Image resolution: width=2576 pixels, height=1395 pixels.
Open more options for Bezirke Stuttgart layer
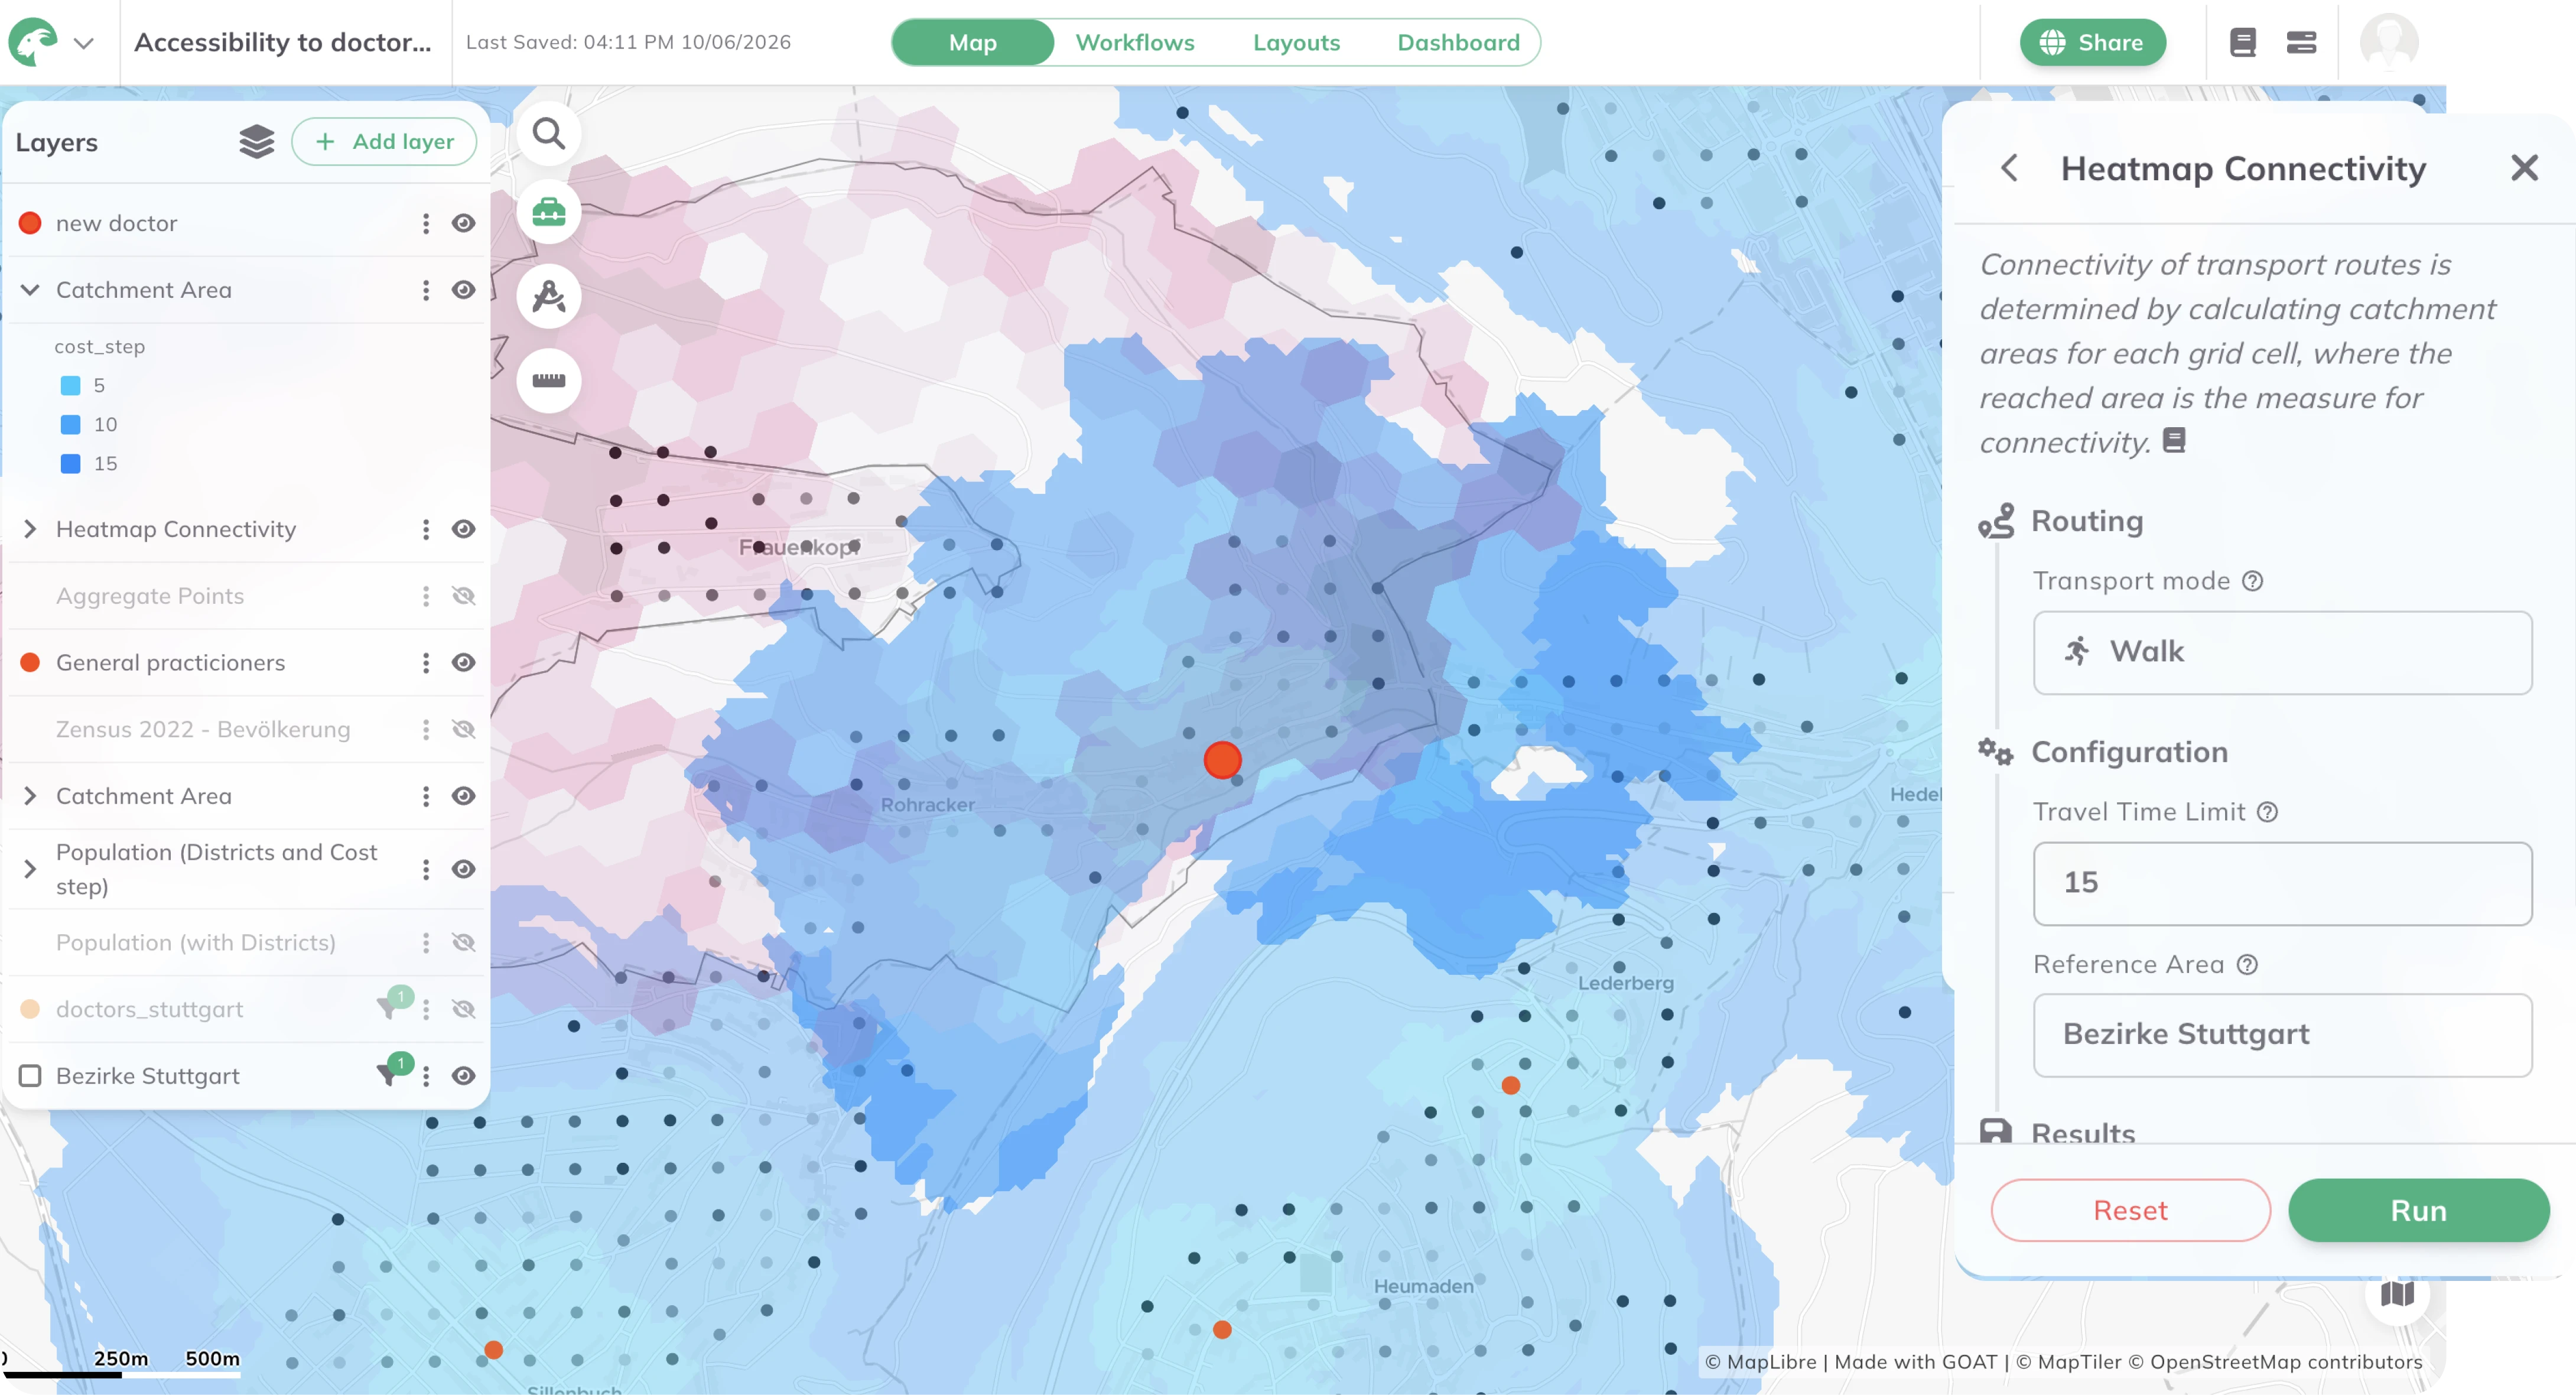(x=426, y=1076)
